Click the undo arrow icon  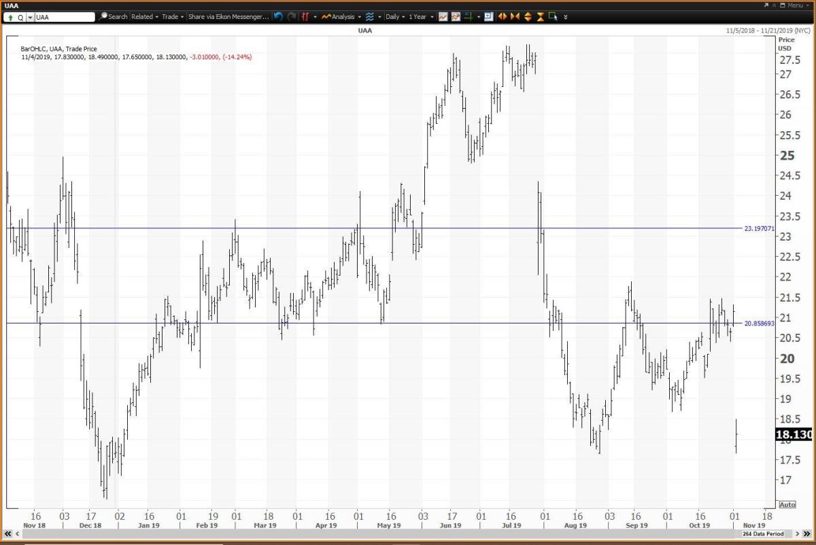pos(278,16)
